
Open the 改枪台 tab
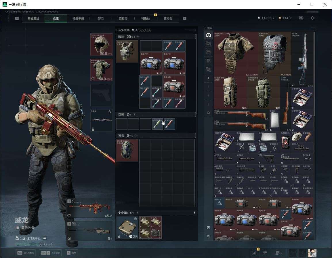[168, 18]
